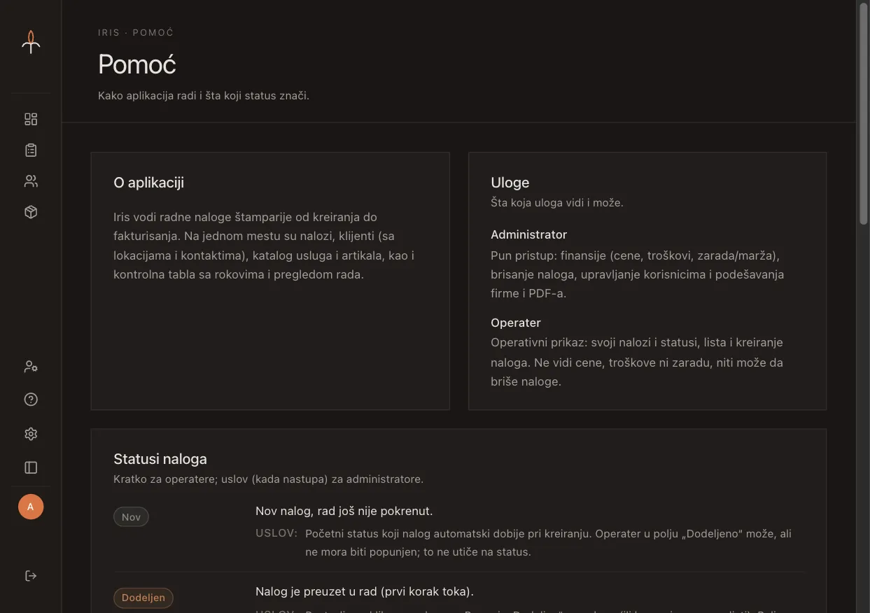Viewport: 870px width, 613px height.
Task: Click the 'Pomoć' page heading
Action: [x=136, y=64]
